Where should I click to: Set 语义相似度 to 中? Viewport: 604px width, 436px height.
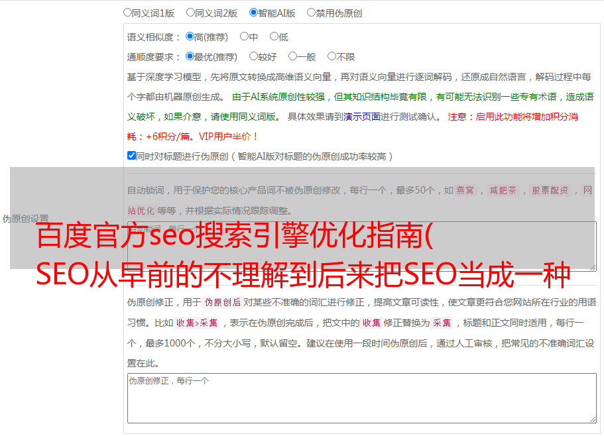pos(244,36)
